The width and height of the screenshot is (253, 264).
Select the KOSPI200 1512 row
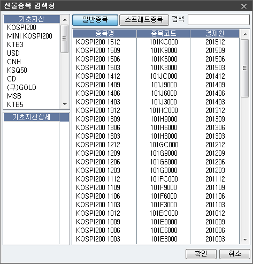click(156, 42)
